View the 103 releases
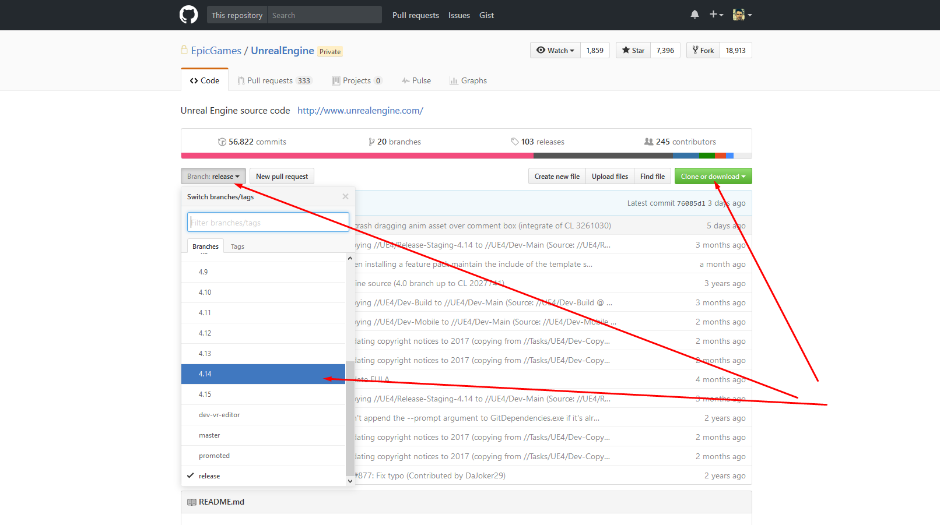 538,142
